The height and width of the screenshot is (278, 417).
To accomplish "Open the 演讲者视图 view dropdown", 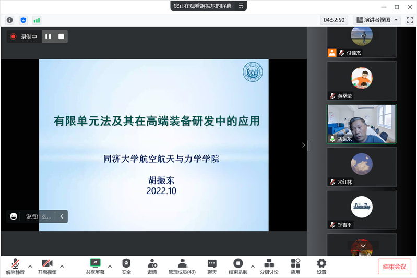I will pyautogui.click(x=376, y=20).
